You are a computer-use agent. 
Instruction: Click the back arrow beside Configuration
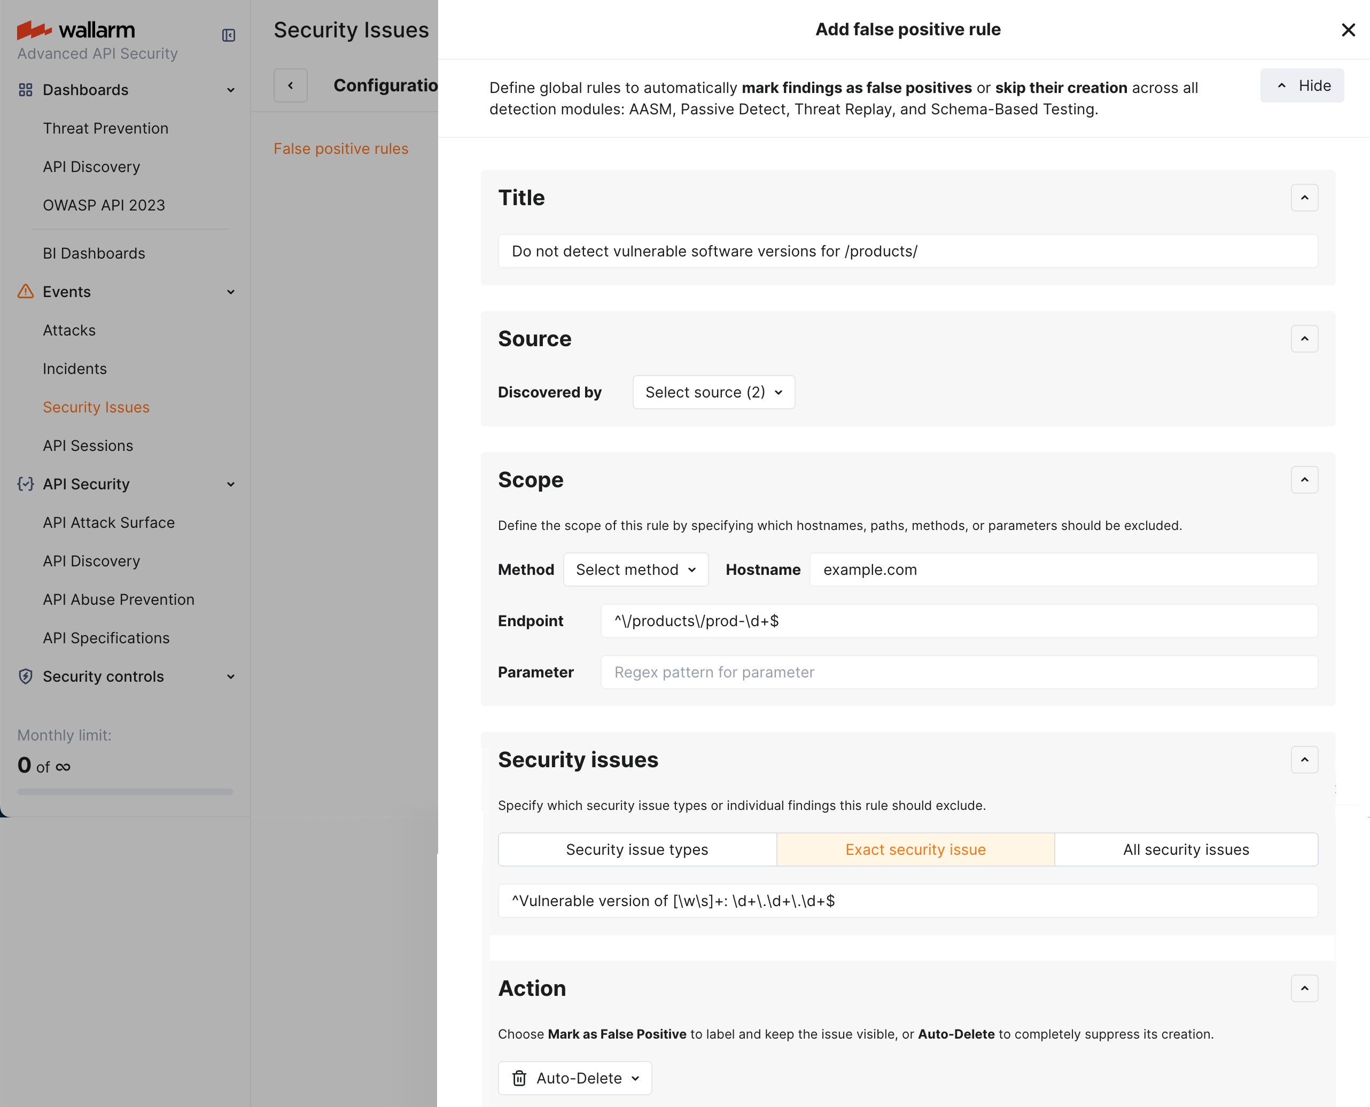pyautogui.click(x=290, y=85)
